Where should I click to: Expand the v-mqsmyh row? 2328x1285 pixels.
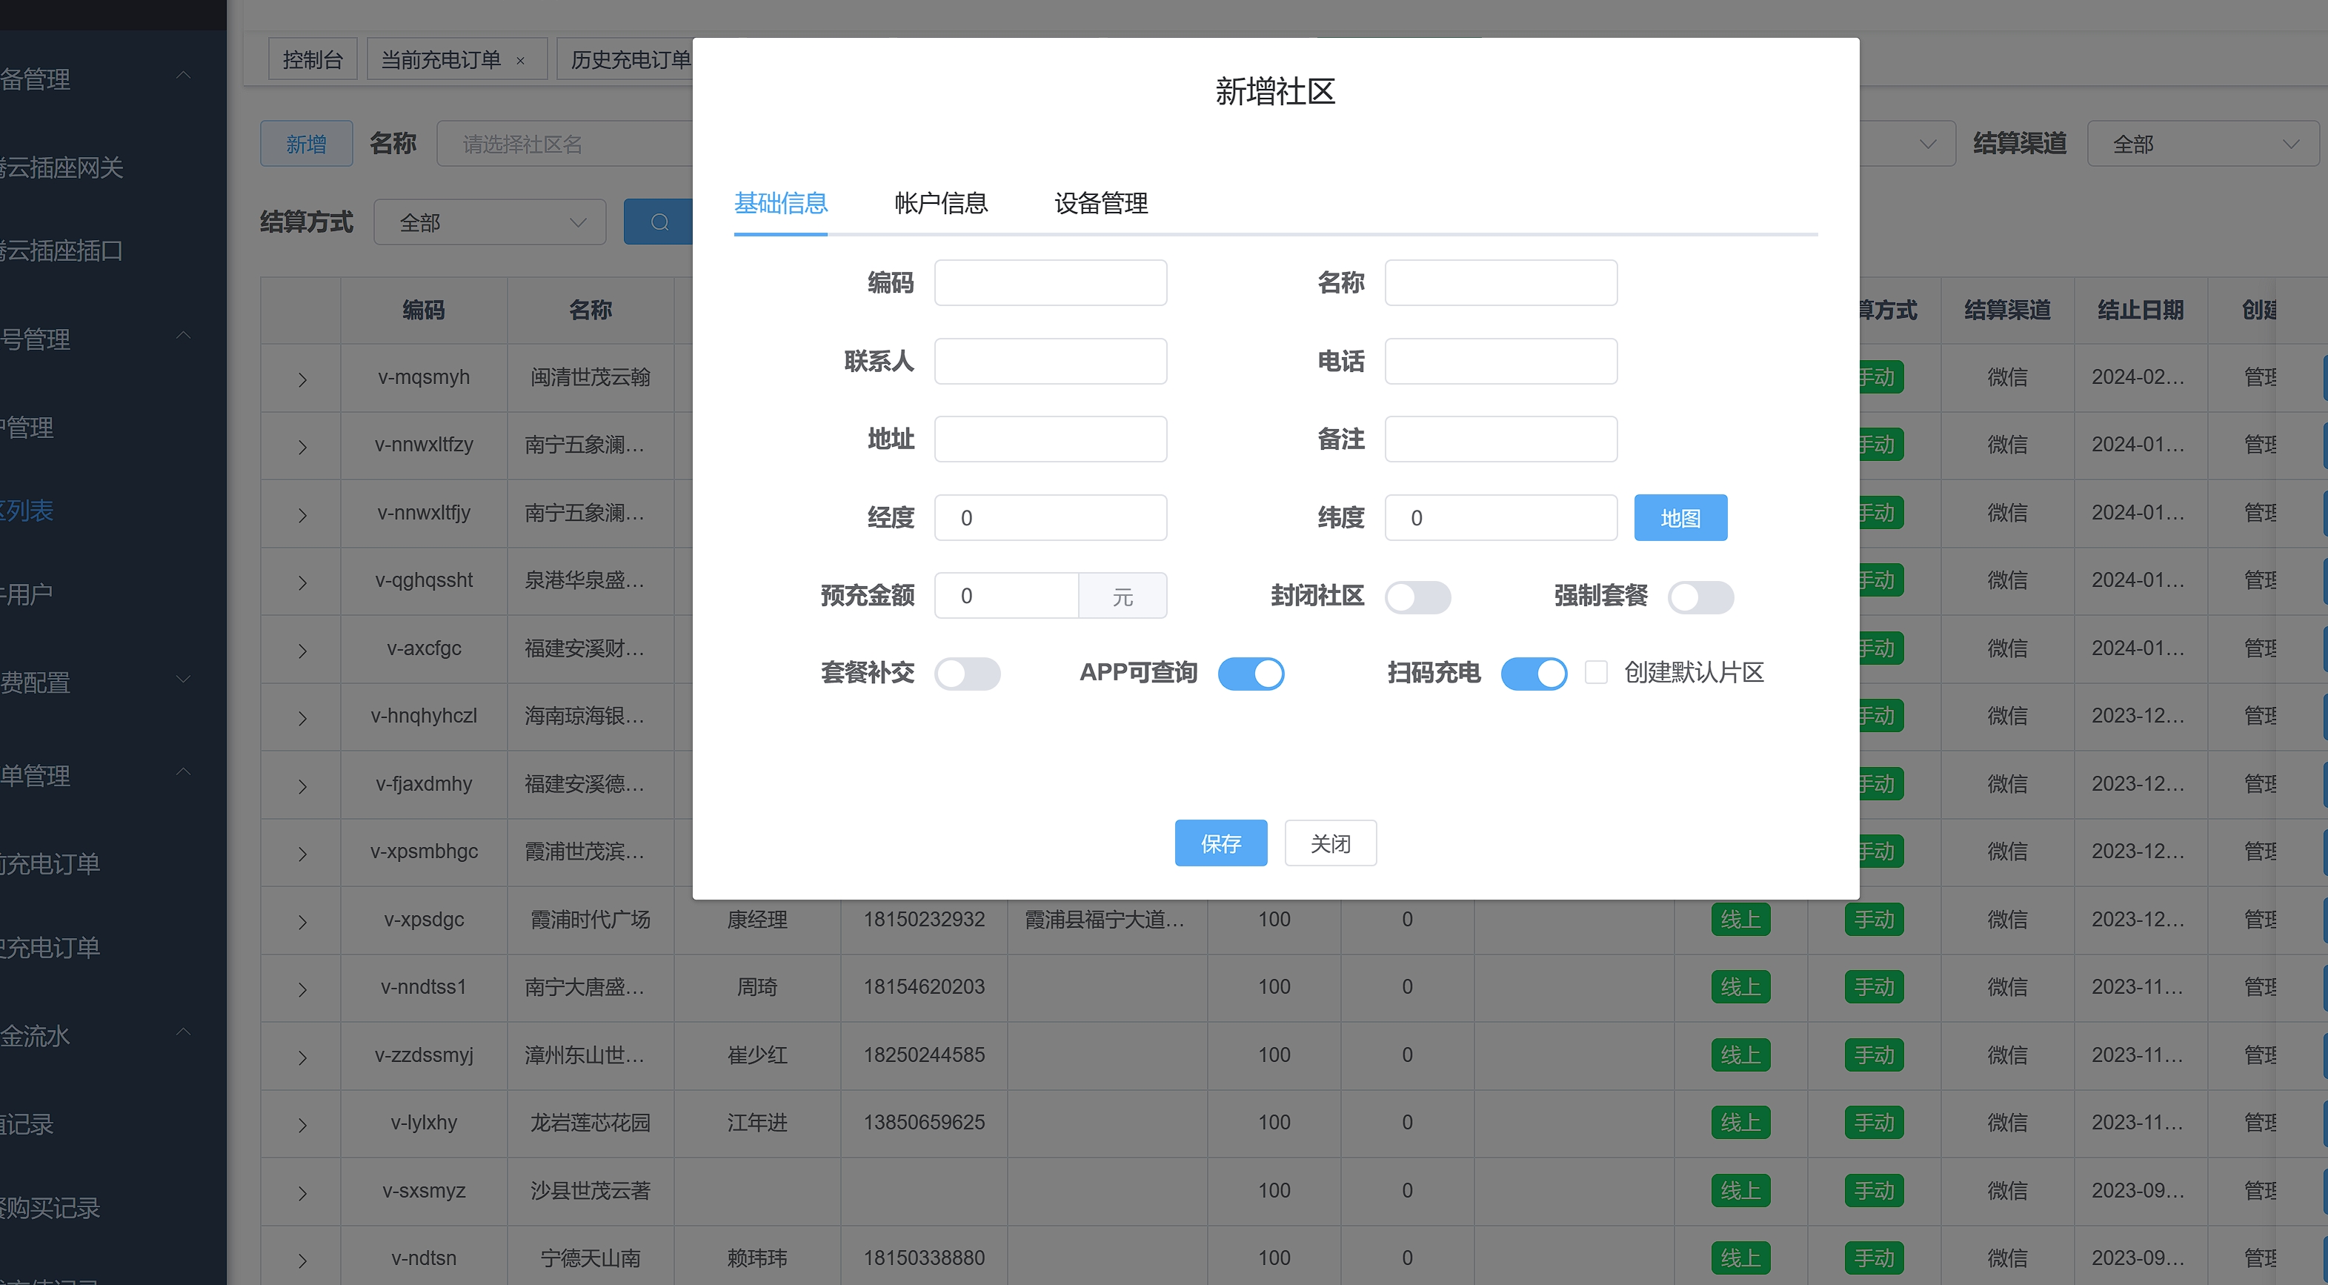click(x=302, y=379)
